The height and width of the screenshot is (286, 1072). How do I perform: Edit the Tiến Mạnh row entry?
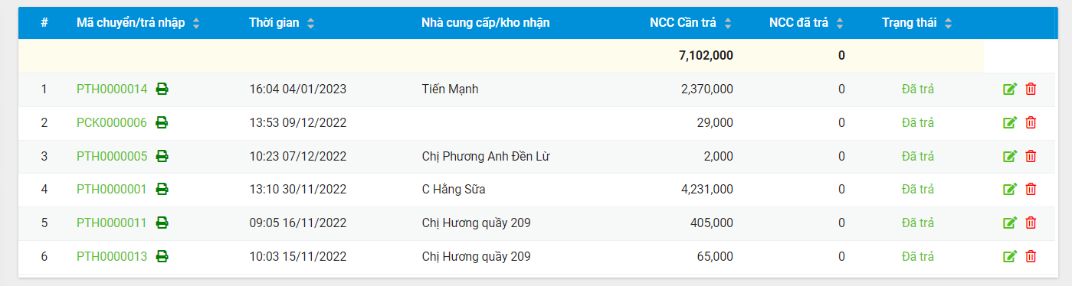coord(1010,89)
